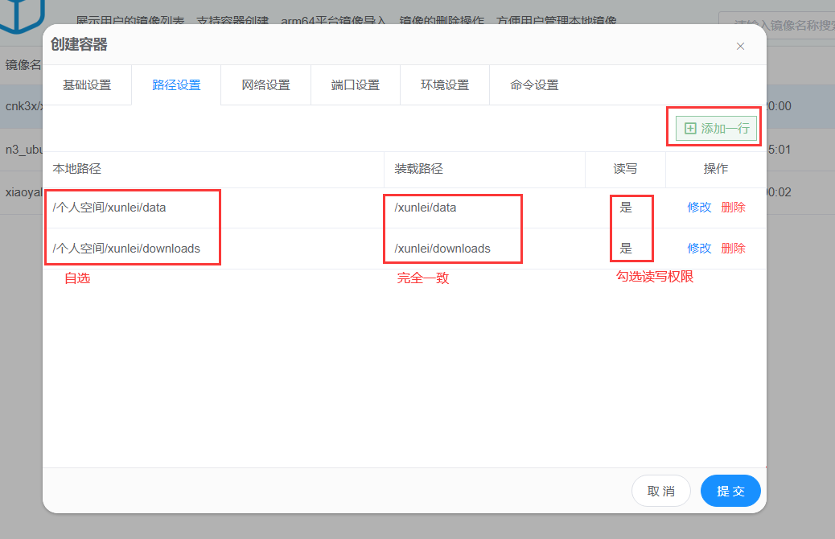Click the 操作 column header
This screenshot has height=539, width=835.
(716, 169)
